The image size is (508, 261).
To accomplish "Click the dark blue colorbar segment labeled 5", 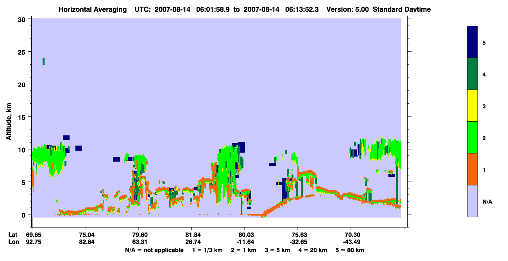I will [x=472, y=42].
